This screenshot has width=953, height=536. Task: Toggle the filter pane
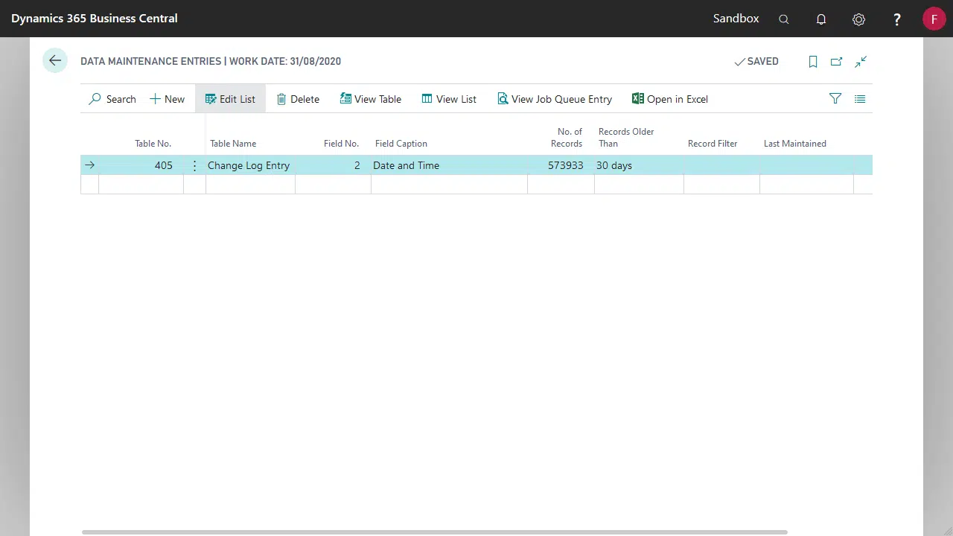(835, 98)
